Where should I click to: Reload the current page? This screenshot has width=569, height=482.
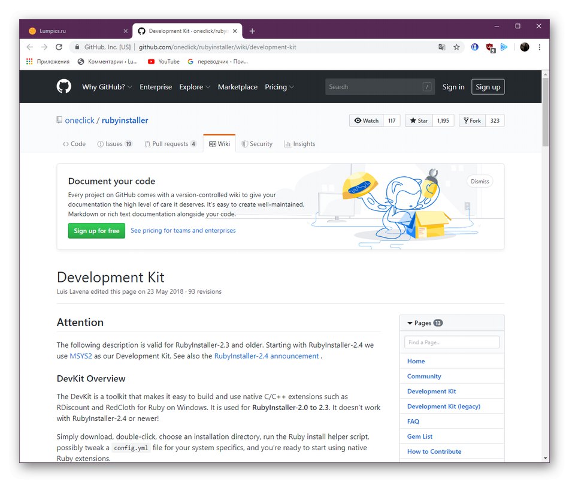[59, 47]
